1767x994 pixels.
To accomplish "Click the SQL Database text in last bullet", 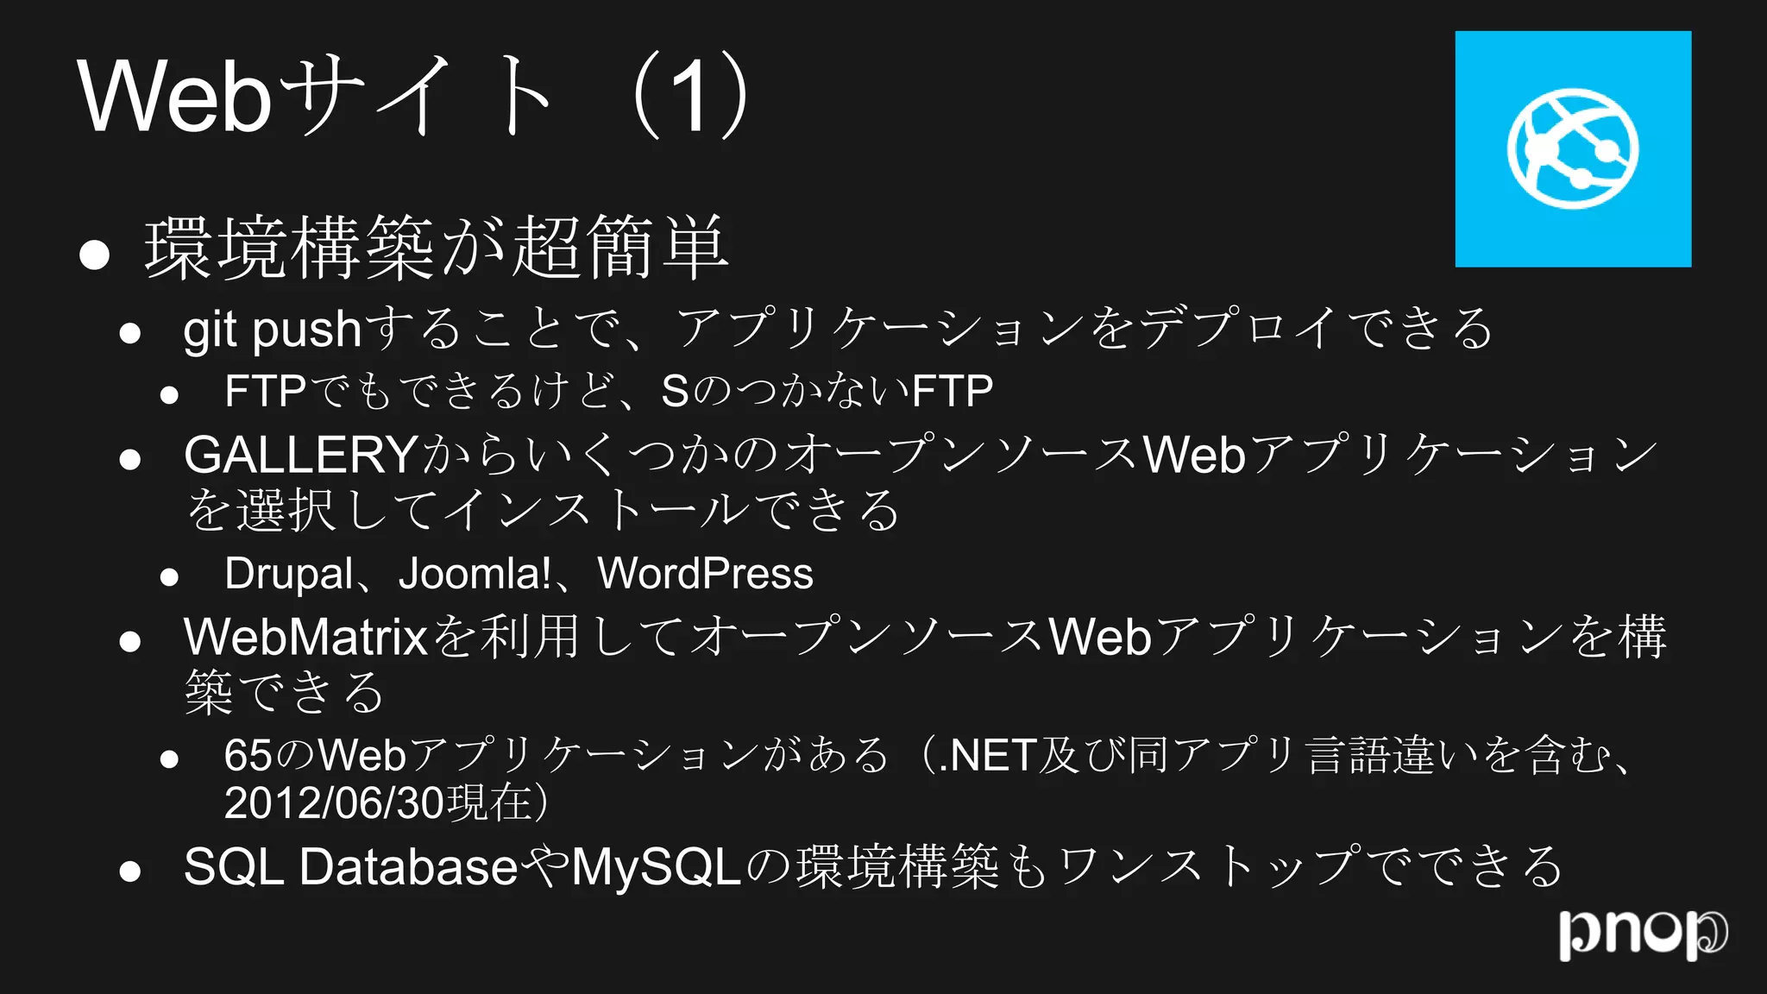I will pyautogui.click(x=351, y=866).
